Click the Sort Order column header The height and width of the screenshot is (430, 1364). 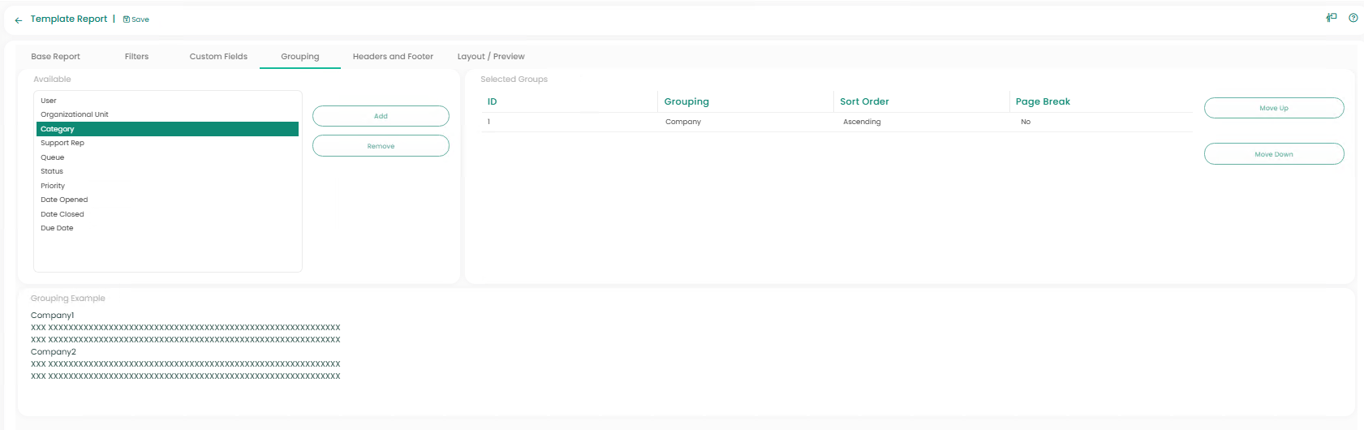click(x=864, y=101)
